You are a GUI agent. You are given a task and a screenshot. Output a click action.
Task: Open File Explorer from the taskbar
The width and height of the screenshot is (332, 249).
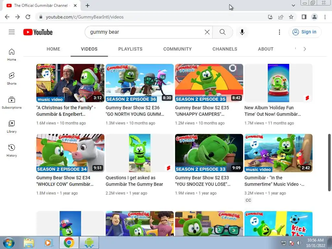tap(29, 243)
